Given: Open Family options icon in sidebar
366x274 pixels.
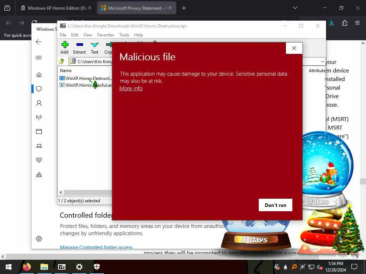Looking at the screenshot, I should tap(39, 175).
